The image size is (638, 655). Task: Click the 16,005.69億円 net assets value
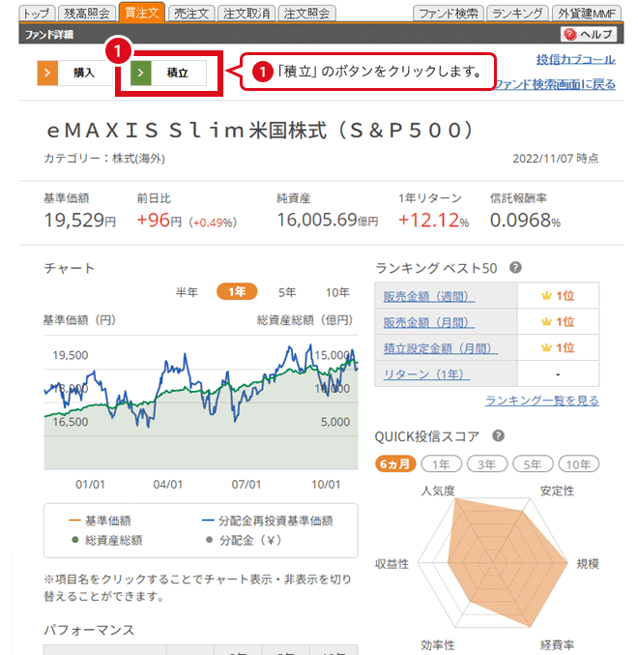click(328, 220)
